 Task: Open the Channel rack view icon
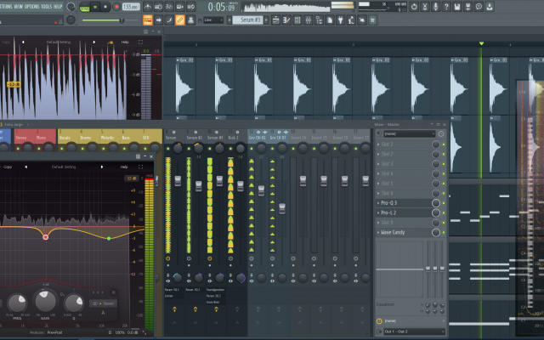point(297,20)
